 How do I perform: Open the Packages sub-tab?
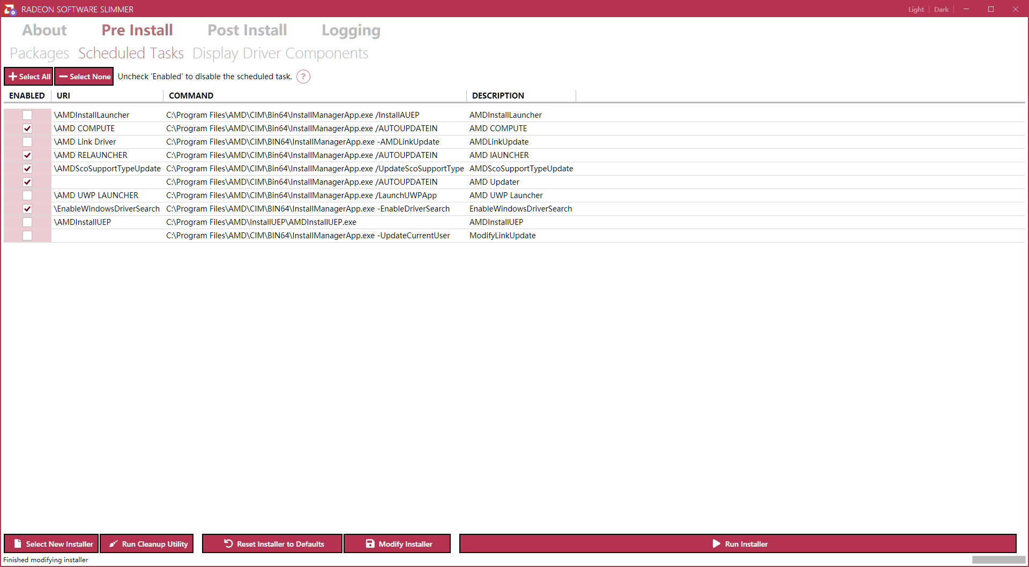tap(39, 53)
